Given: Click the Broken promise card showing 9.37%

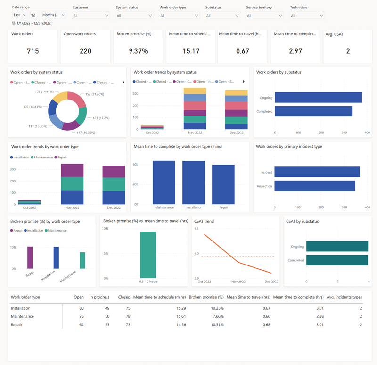Looking at the screenshot, I should point(138,47).
